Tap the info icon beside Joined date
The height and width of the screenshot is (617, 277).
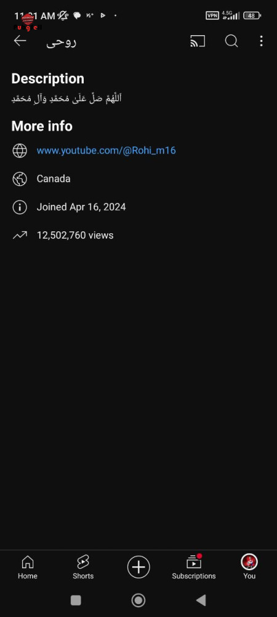pos(20,207)
